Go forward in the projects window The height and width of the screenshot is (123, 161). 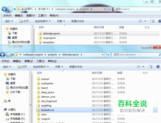[10, 9]
